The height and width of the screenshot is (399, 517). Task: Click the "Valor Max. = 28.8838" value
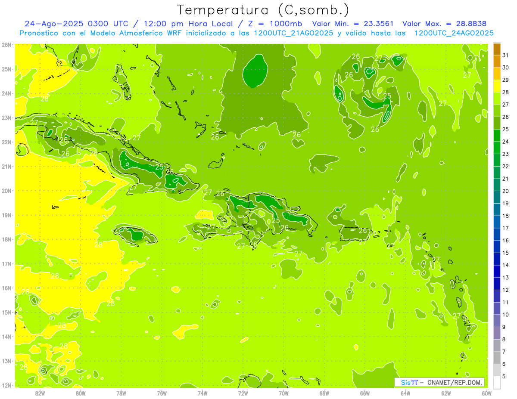[444, 24]
